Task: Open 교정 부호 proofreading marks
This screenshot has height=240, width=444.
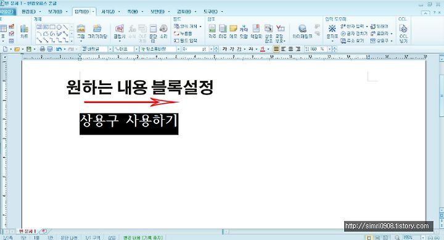Action: [x=280, y=33]
